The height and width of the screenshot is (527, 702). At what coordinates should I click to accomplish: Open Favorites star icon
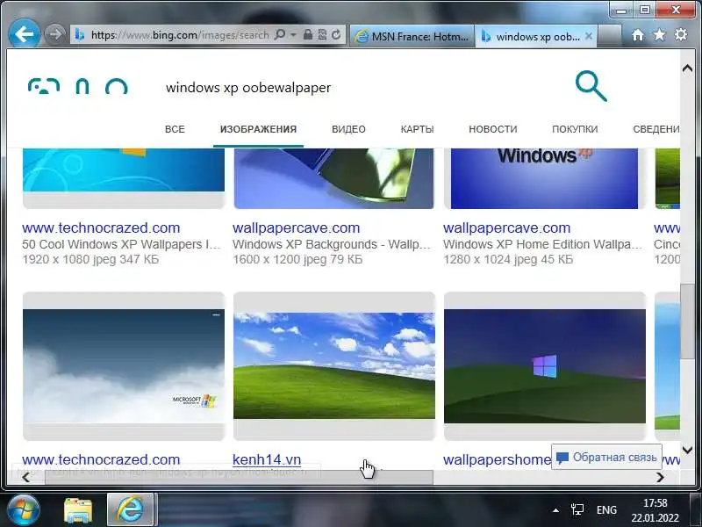click(659, 35)
